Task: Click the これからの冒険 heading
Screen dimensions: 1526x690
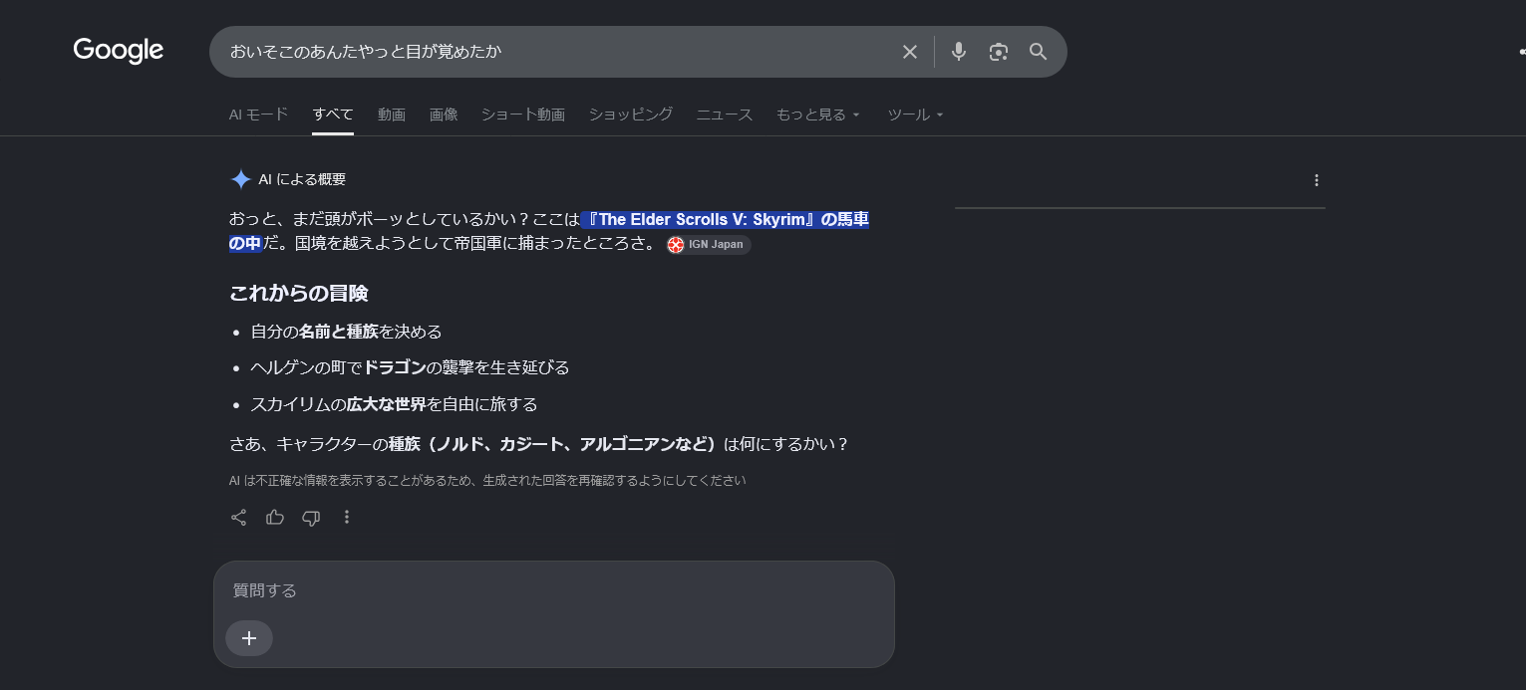Action: [299, 293]
